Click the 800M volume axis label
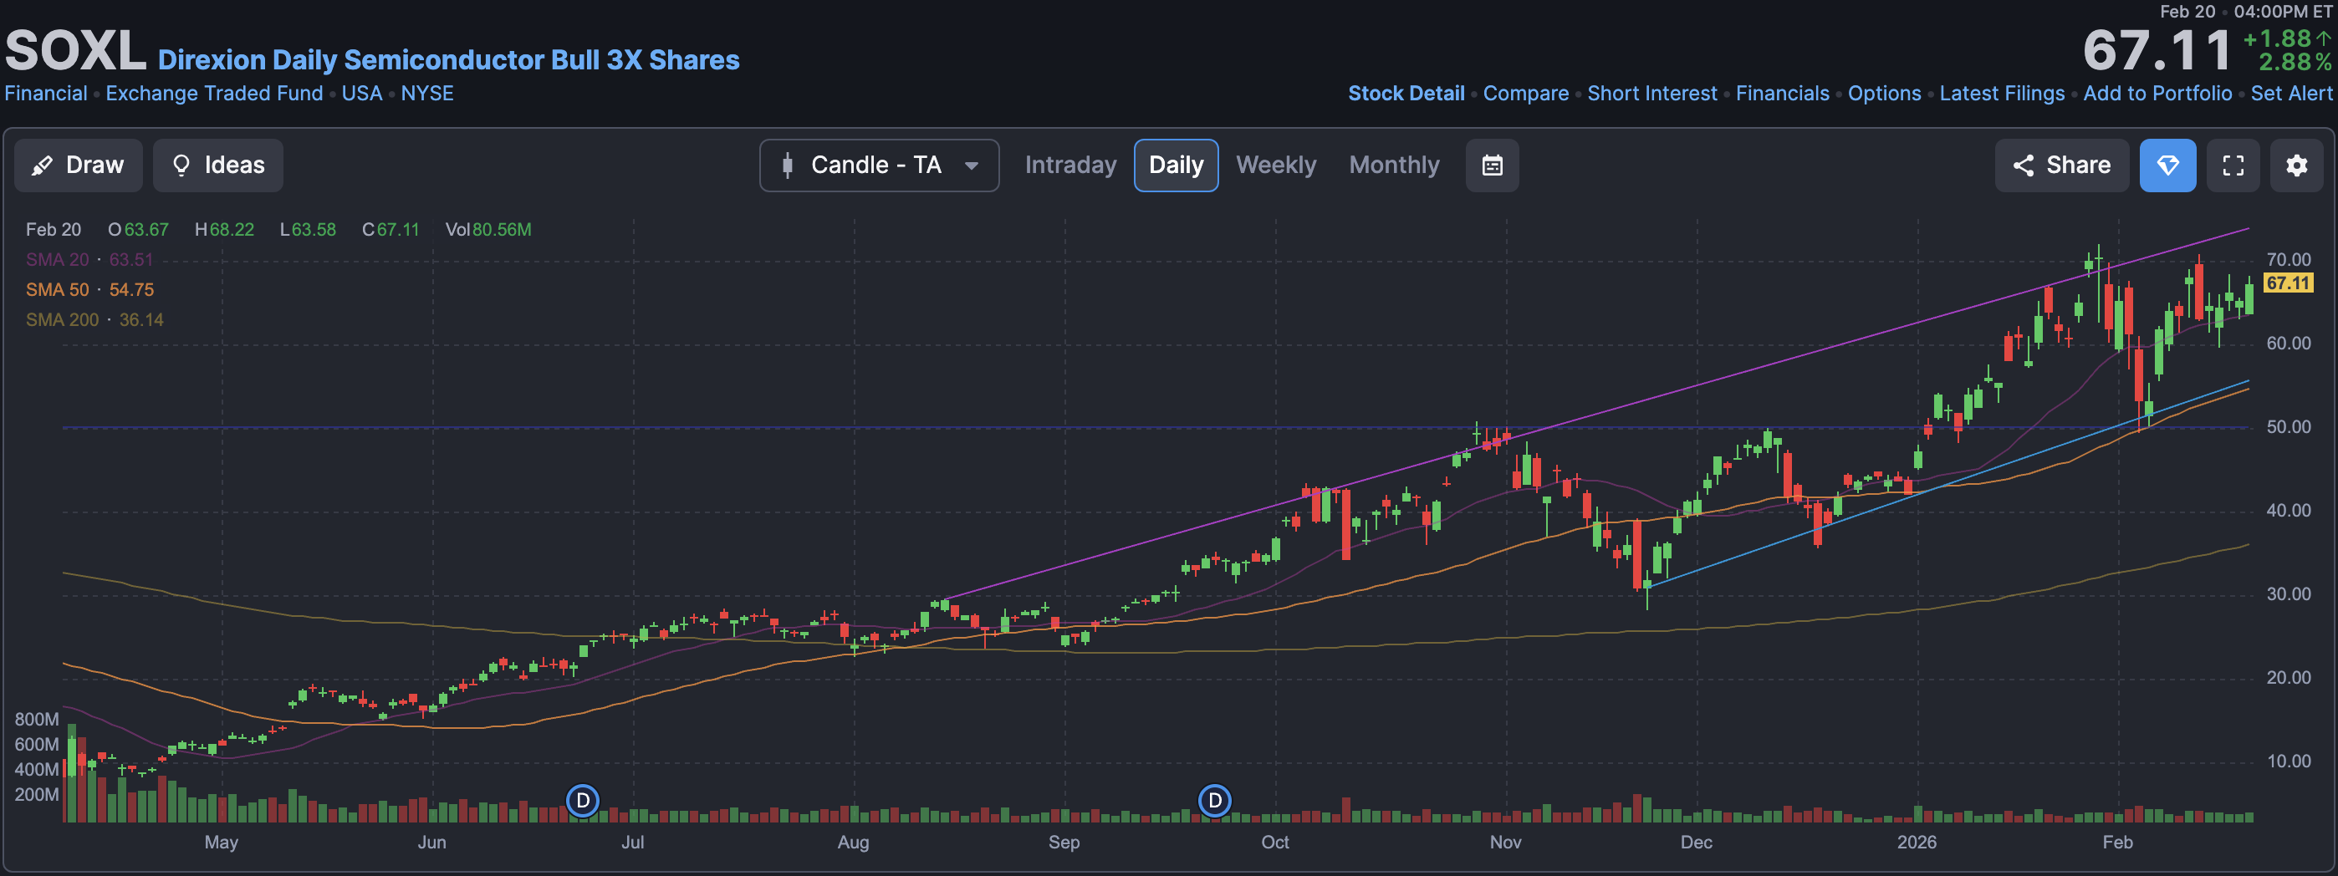This screenshot has width=2338, height=876. pos(36,719)
